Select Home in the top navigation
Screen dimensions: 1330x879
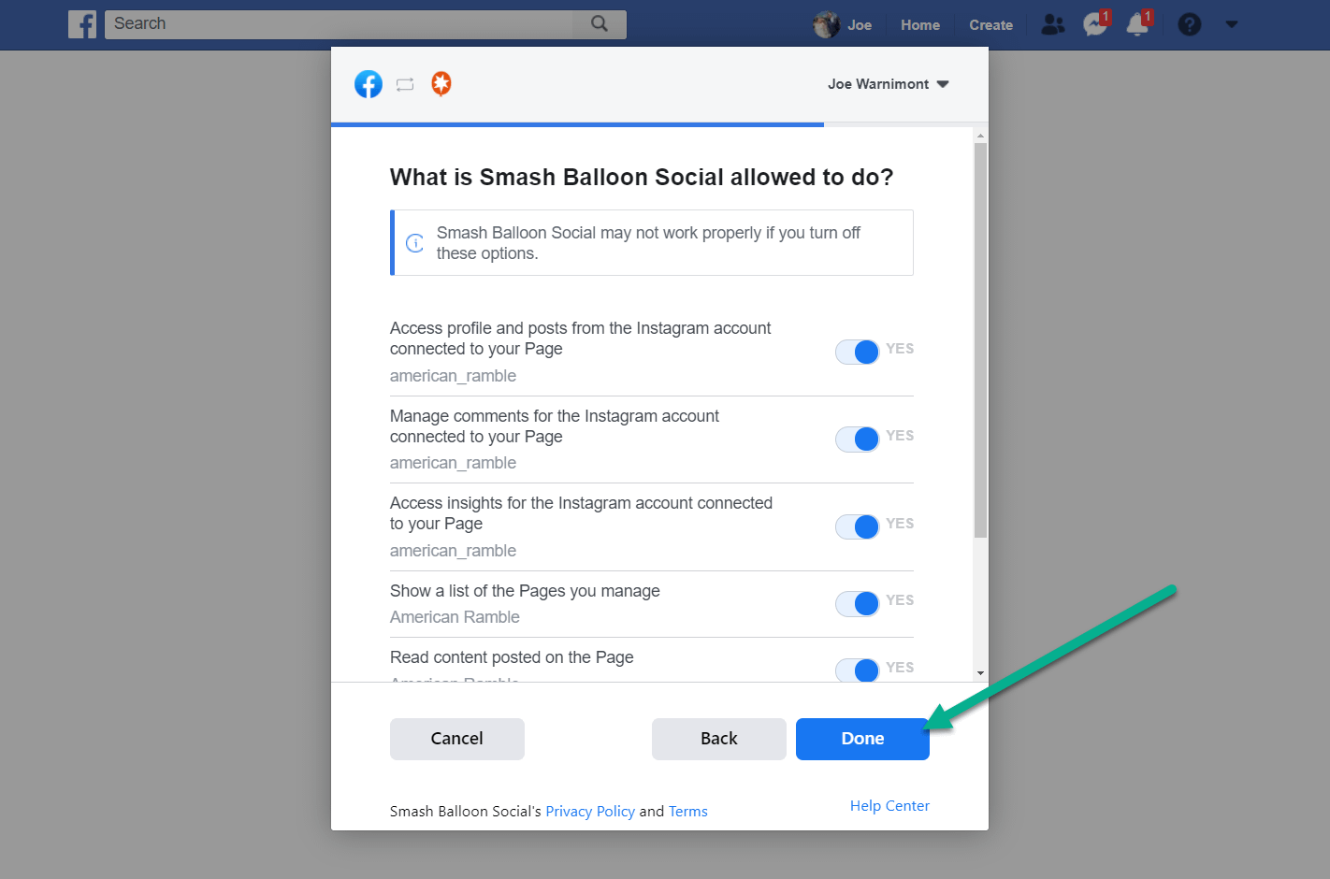click(x=919, y=24)
